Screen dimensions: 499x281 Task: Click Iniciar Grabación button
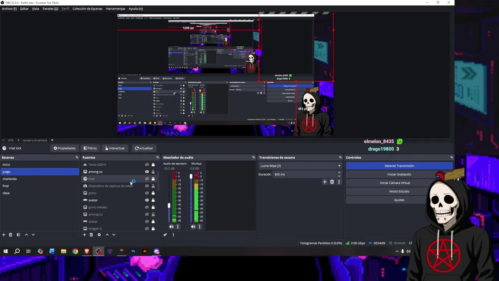(x=399, y=174)
